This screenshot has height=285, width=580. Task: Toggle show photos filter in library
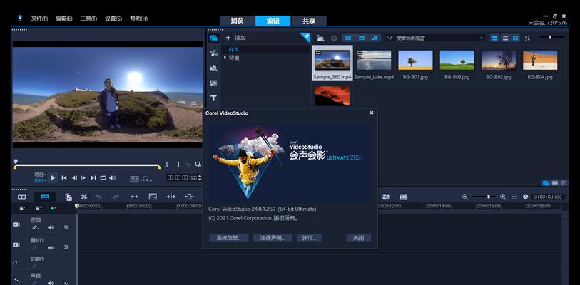pyautogui.click(x=362, y=38)
